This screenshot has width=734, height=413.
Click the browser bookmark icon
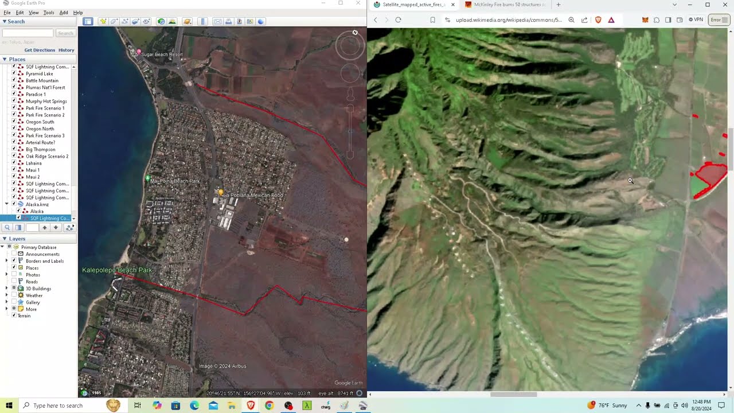tap(432, 20)
